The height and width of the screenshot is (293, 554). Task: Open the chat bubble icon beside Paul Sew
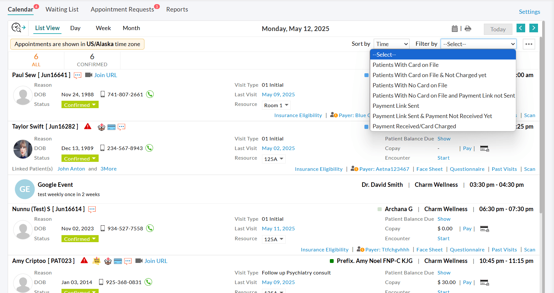pyautogui.click(x=77, y=75)
